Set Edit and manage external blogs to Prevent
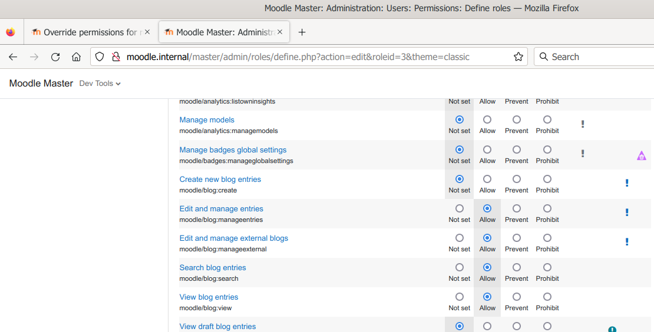This screenshot has height=332, width=654. click(x=516, y=238)
